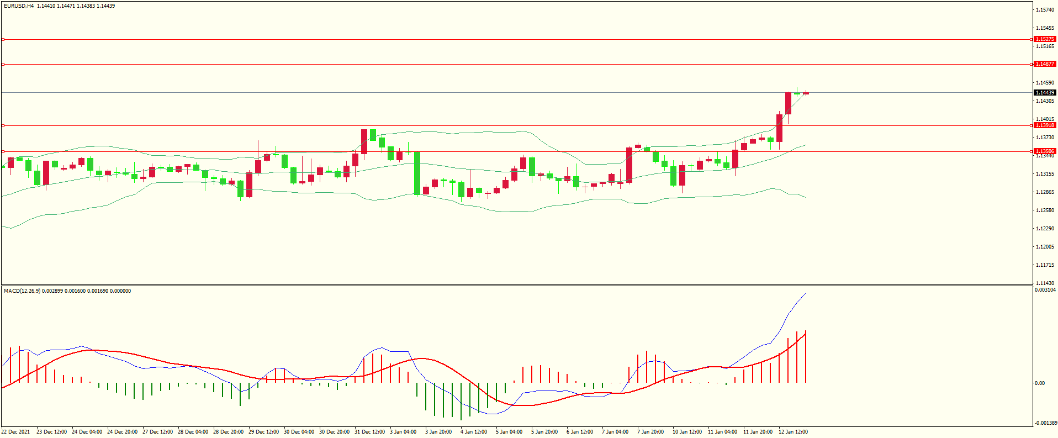Viewport: 1058px width, 438px height.
Task: Click left anchor handle of 1.14877 line
Action: 3,64
